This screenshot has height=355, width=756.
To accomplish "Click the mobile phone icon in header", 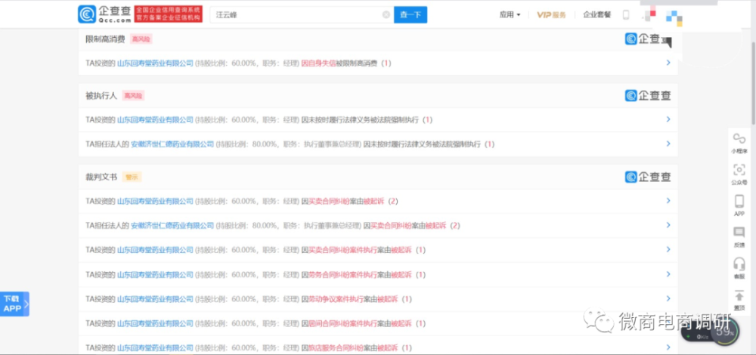I will (x=626, y=15).
